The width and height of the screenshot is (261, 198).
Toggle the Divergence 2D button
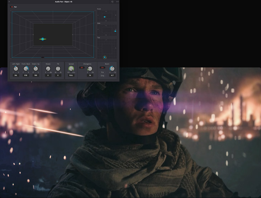82,67
